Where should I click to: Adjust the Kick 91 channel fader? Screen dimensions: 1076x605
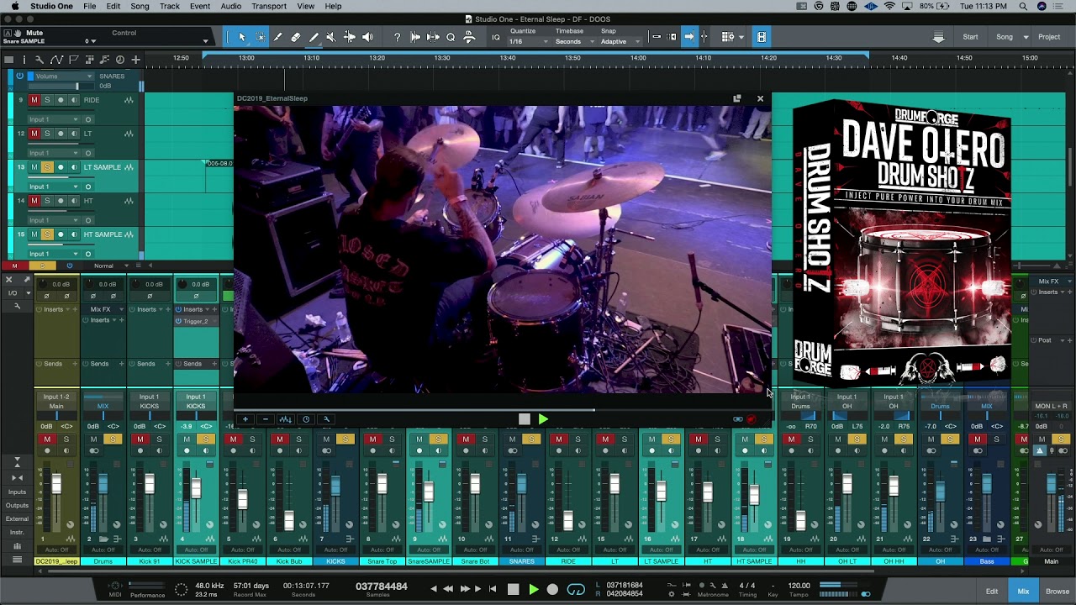point(150,485)
